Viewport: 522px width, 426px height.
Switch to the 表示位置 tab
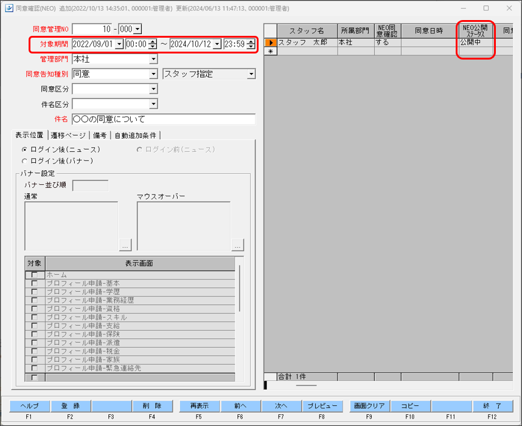[30, 135]
